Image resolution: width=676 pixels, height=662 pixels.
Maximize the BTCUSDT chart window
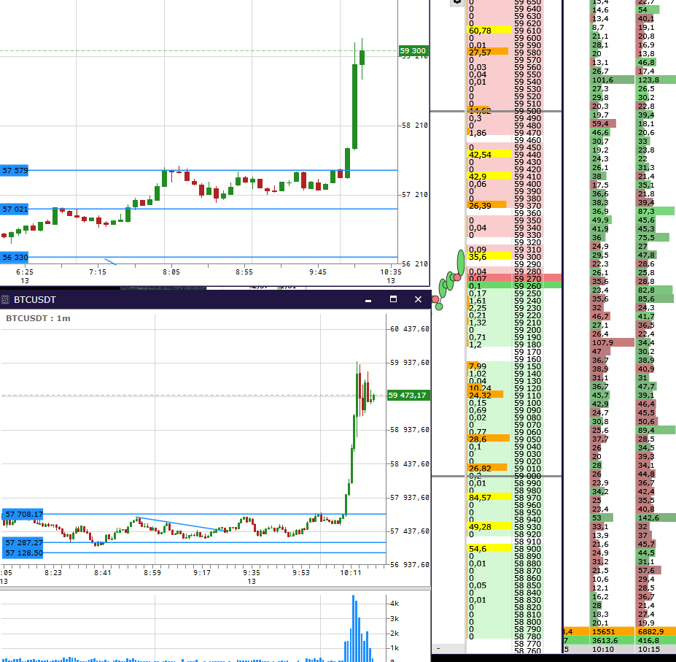pyautogui.click(x=393, y=299)
